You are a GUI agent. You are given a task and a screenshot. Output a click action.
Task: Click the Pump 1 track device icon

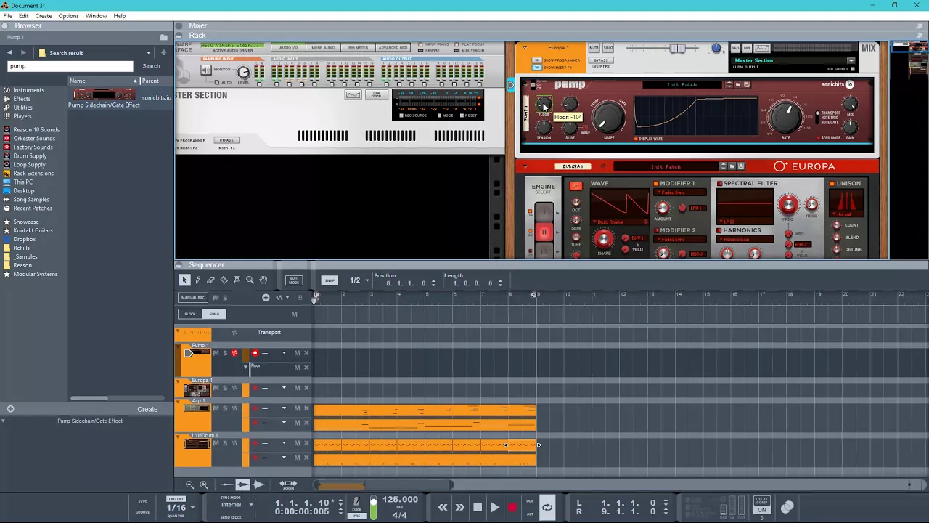197,353
